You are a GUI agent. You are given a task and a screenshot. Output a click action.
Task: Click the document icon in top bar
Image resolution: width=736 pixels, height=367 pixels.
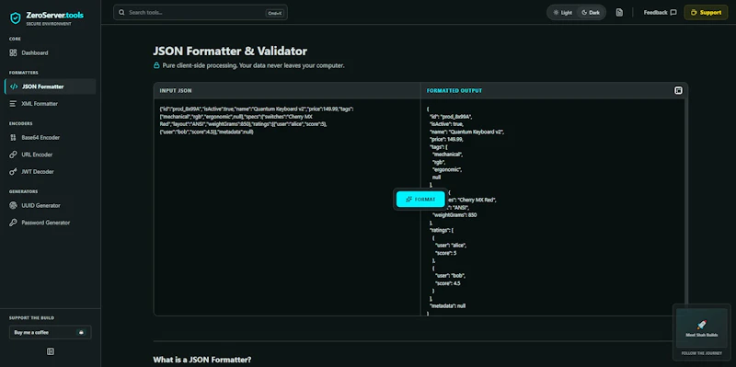[x=619, y=13]
